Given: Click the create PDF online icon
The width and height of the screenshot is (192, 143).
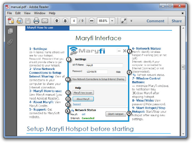Looking at the screenshot, I should (x=11, y=21).
